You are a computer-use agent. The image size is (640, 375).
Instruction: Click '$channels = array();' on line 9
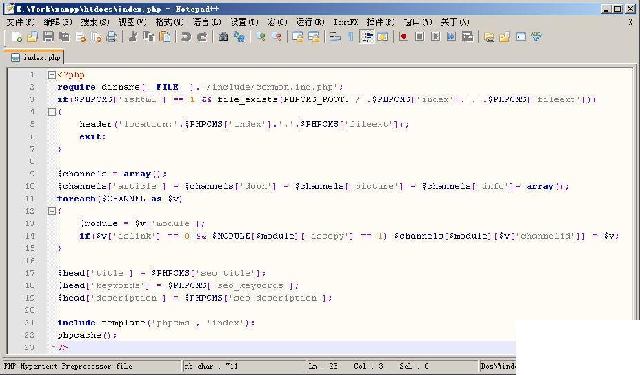[112, 174]
